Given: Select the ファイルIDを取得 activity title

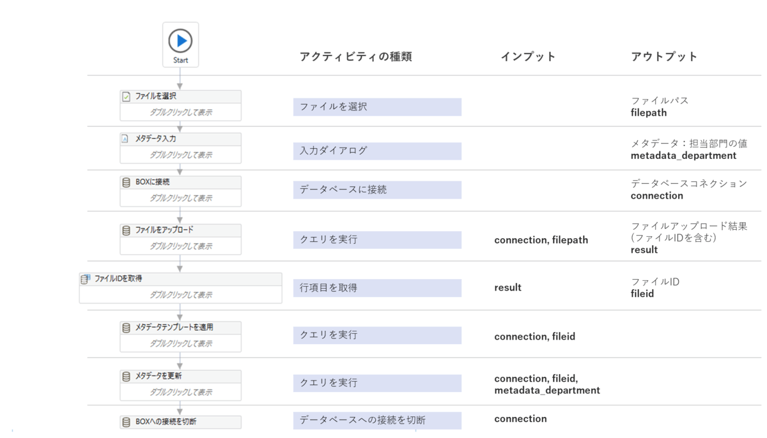Looking at the screenshot, I should point(118,279).
